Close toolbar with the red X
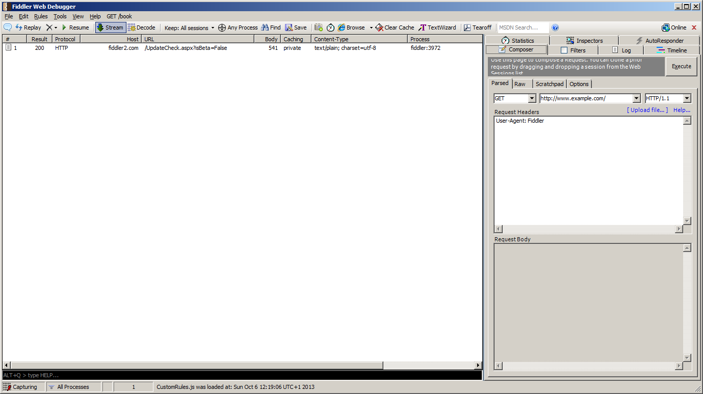This screenshot has height=394, width=703. click(x=694, y=27)
